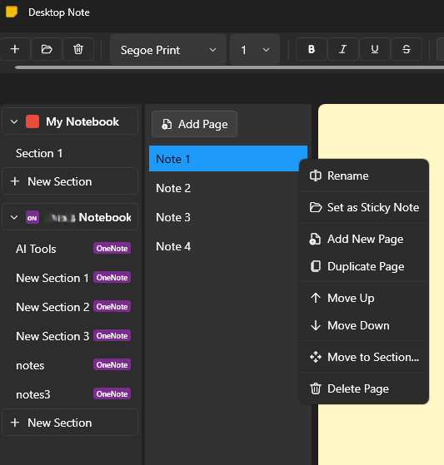
Task: Toggle bold formatting
Action: (x=312, y=49)
